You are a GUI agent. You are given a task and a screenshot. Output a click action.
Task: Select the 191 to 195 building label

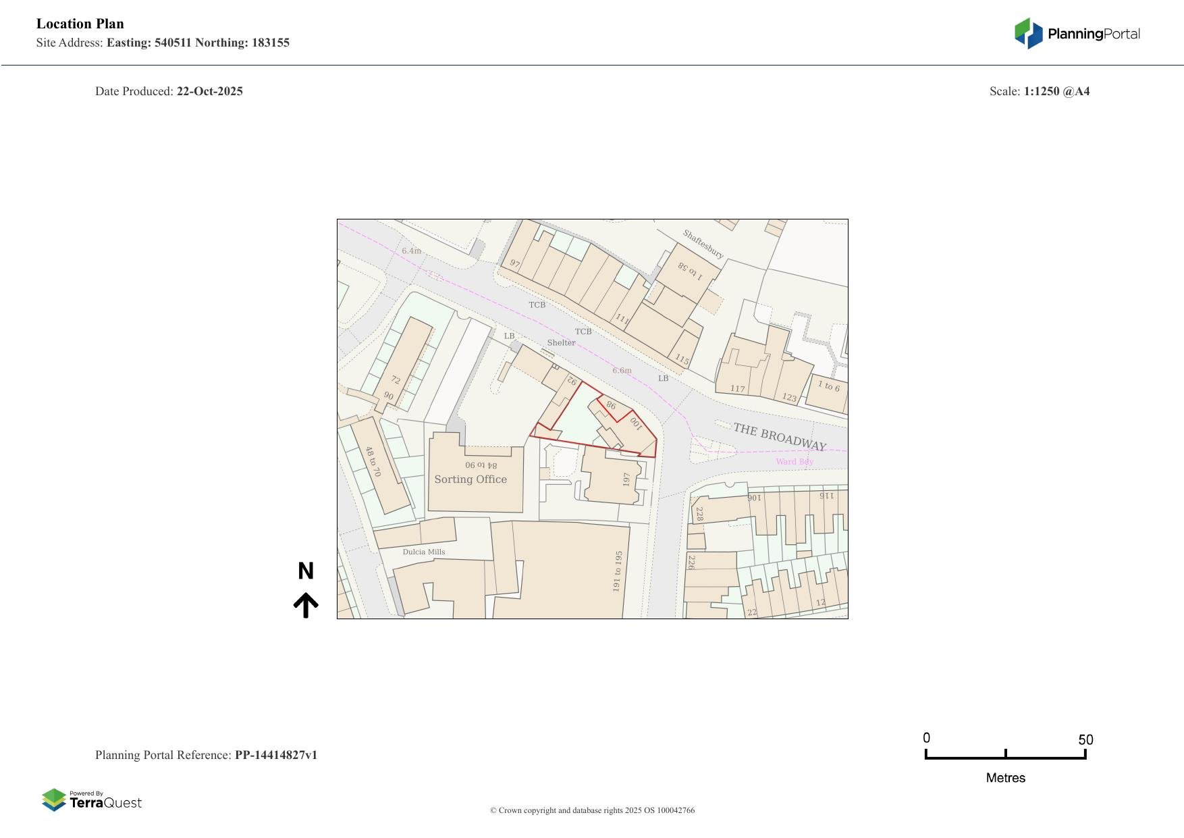click(x=618, y=571)
